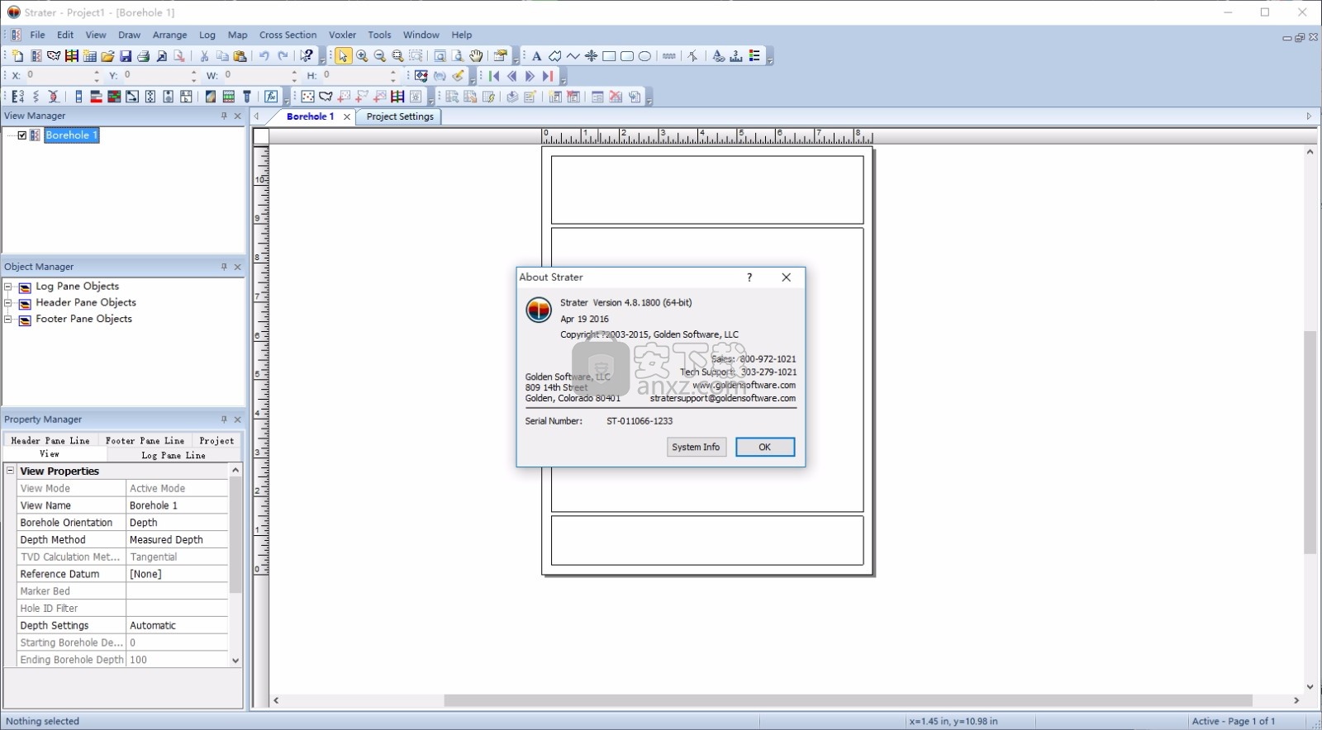Click the Zoom In magnifier icon
Viewport: 1322px width, 730px height.
(x=362, y=55)
